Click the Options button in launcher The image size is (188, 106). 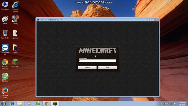click(x=87, y=67)
